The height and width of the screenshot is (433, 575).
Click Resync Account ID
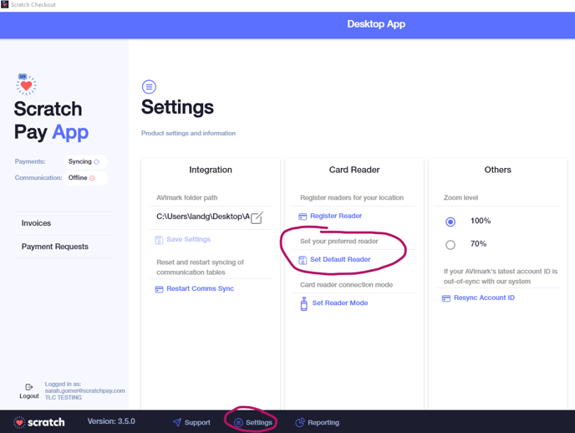click(484, 298)
